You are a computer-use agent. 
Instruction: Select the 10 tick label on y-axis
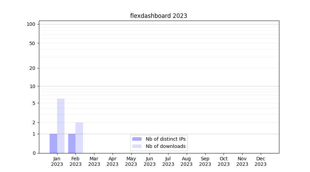point(32,86)
